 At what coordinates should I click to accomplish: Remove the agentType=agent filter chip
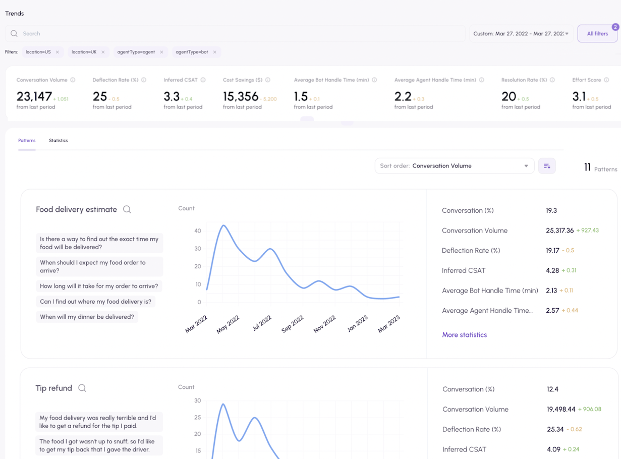coord(161,52)
